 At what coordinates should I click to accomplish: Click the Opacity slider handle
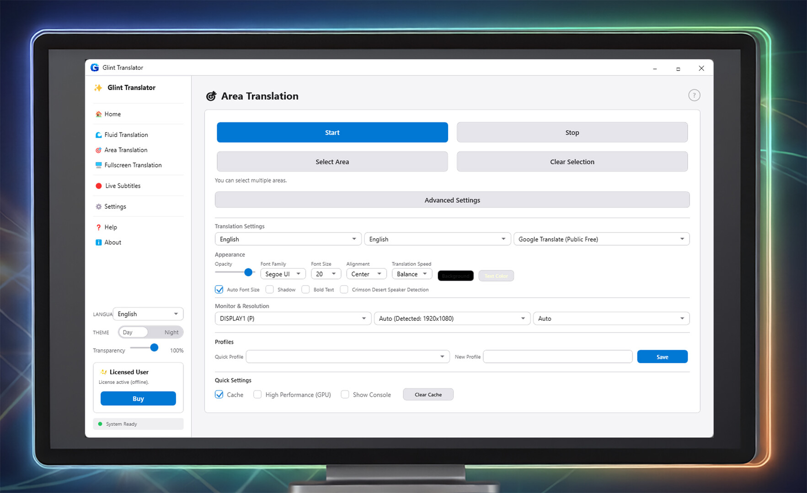pyautogui.click(x=248, y=272)
